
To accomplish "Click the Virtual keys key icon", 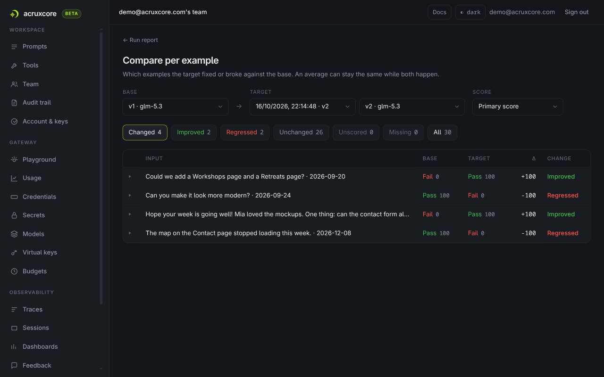I will point(14,253).
